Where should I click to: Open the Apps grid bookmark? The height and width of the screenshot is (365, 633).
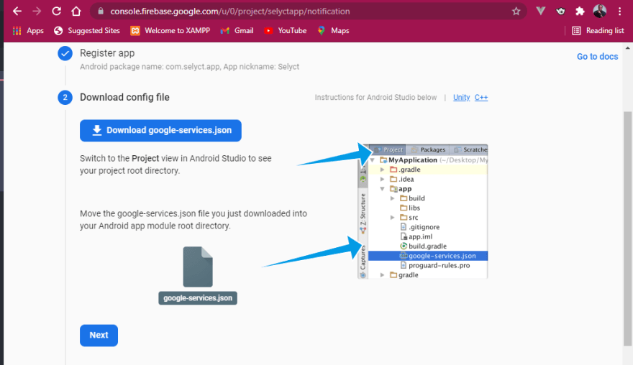click(28, 31)
